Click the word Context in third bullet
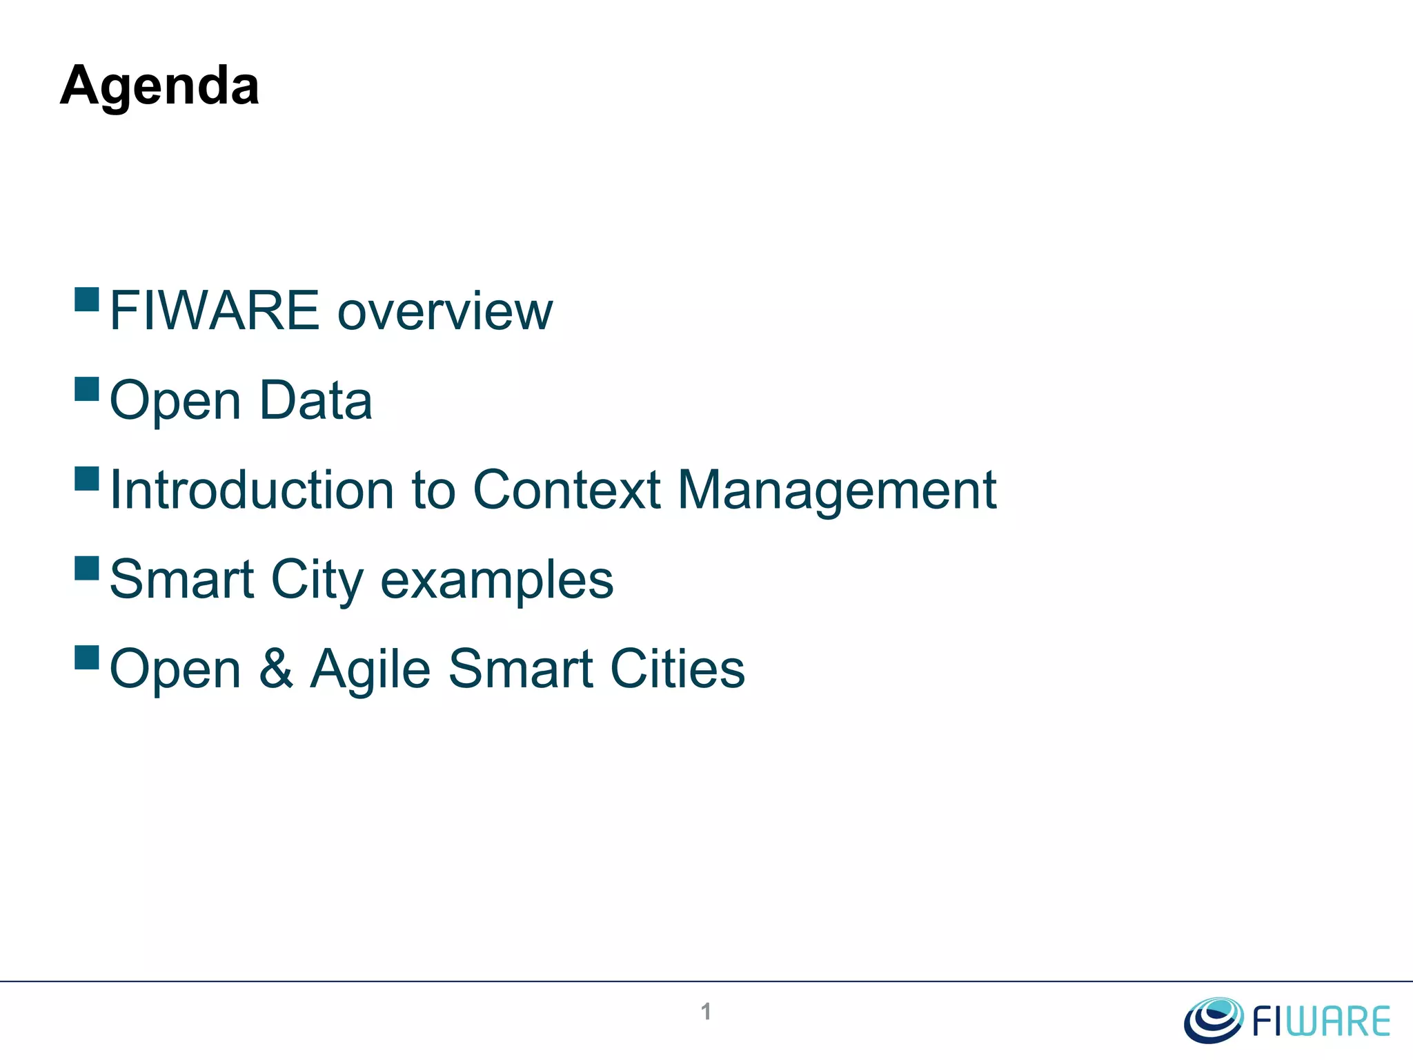This screenshot has height=1060, width=1413. coord(567,490)
